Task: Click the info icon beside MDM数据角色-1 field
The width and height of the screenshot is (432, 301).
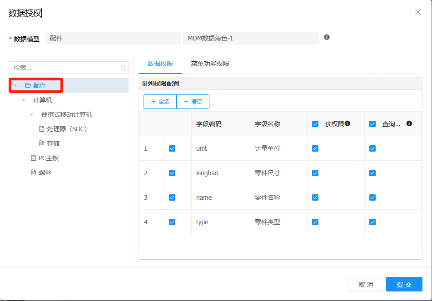Action: point(327,37)
